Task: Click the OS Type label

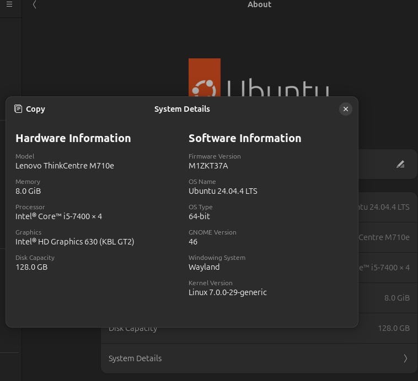Action: [201, 207]
